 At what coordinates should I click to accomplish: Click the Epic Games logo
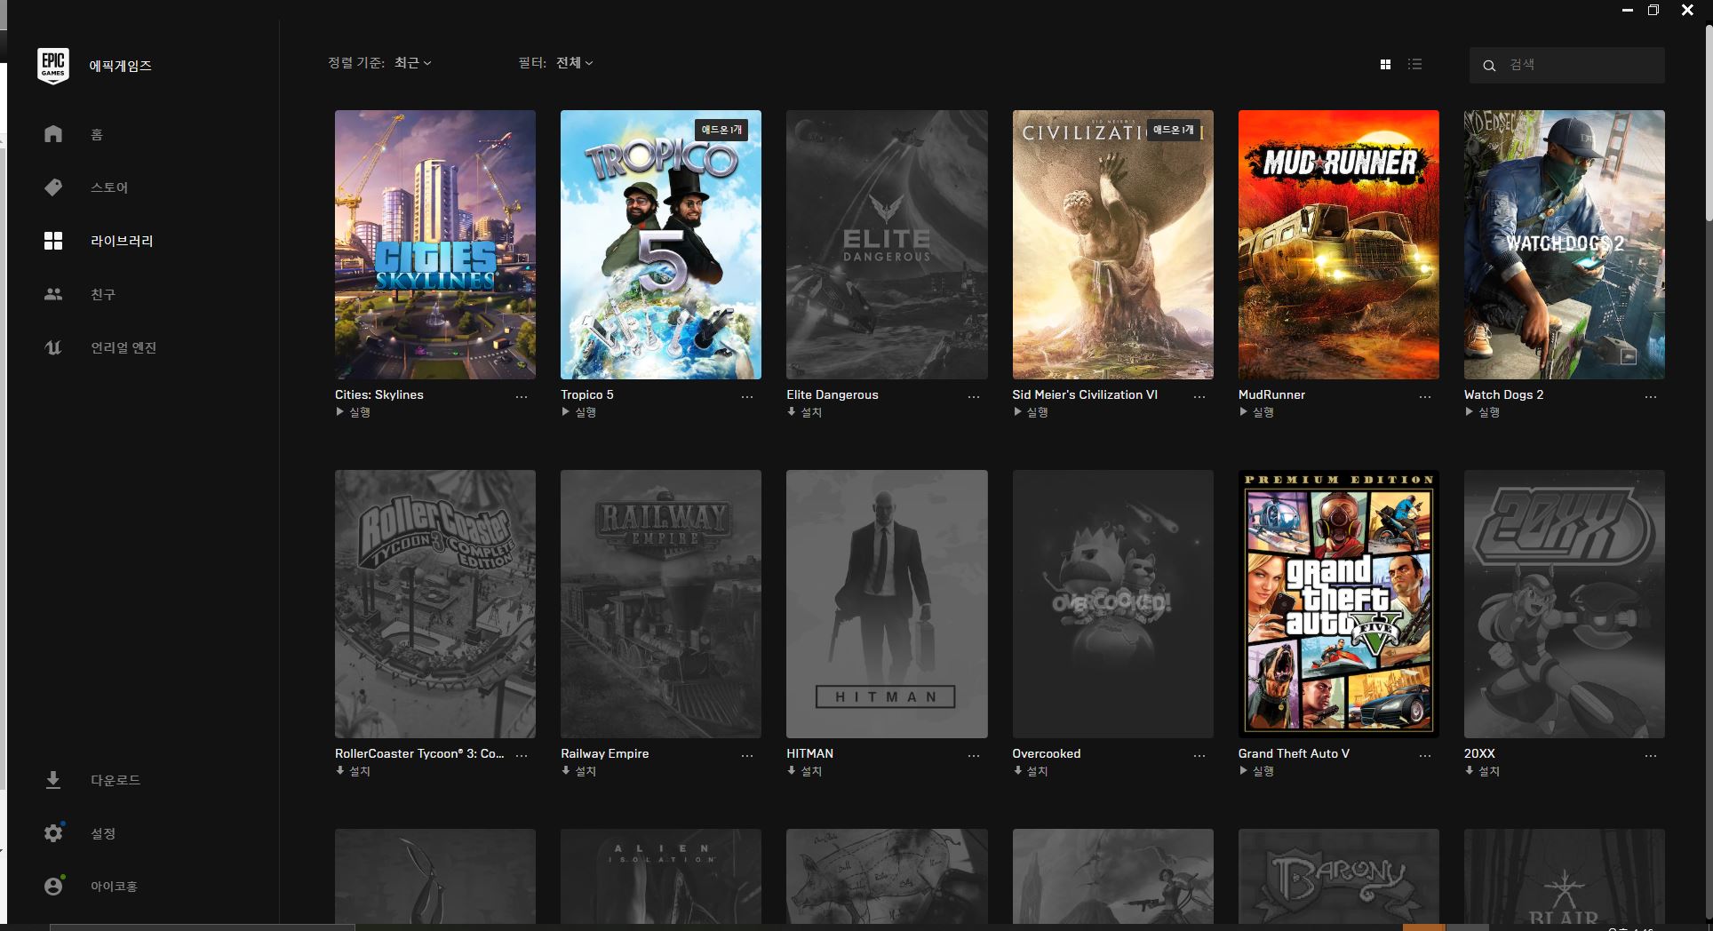coord(53,66)
